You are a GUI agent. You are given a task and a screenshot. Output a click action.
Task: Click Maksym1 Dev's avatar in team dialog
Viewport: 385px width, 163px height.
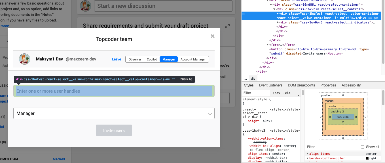tap(25, 59)
